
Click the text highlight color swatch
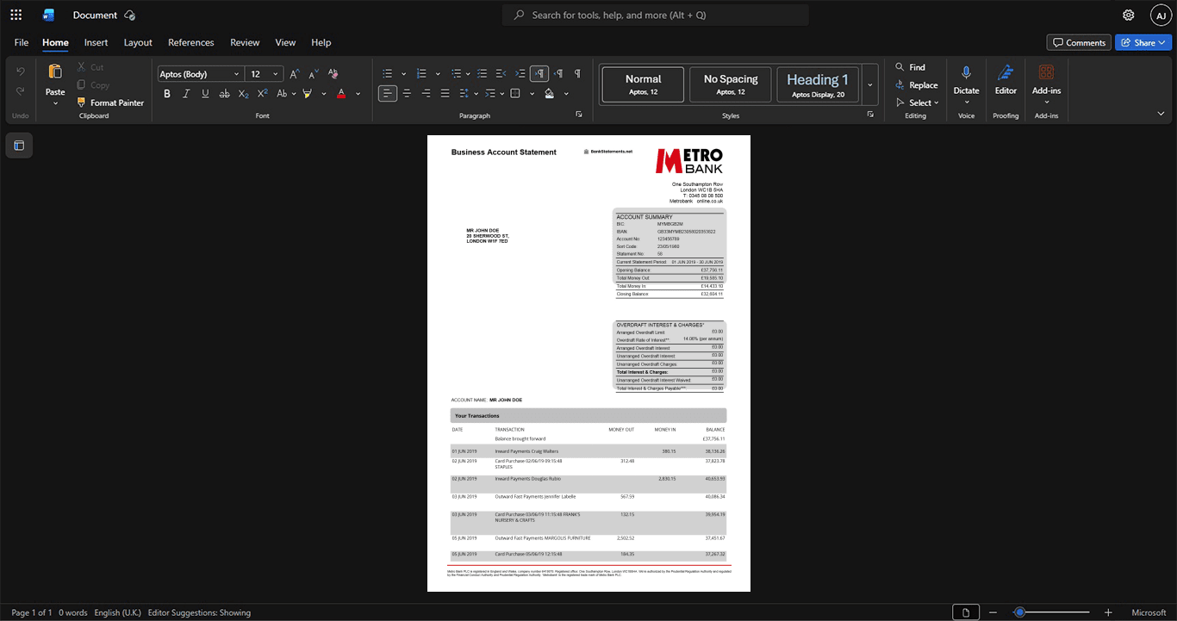307,93
